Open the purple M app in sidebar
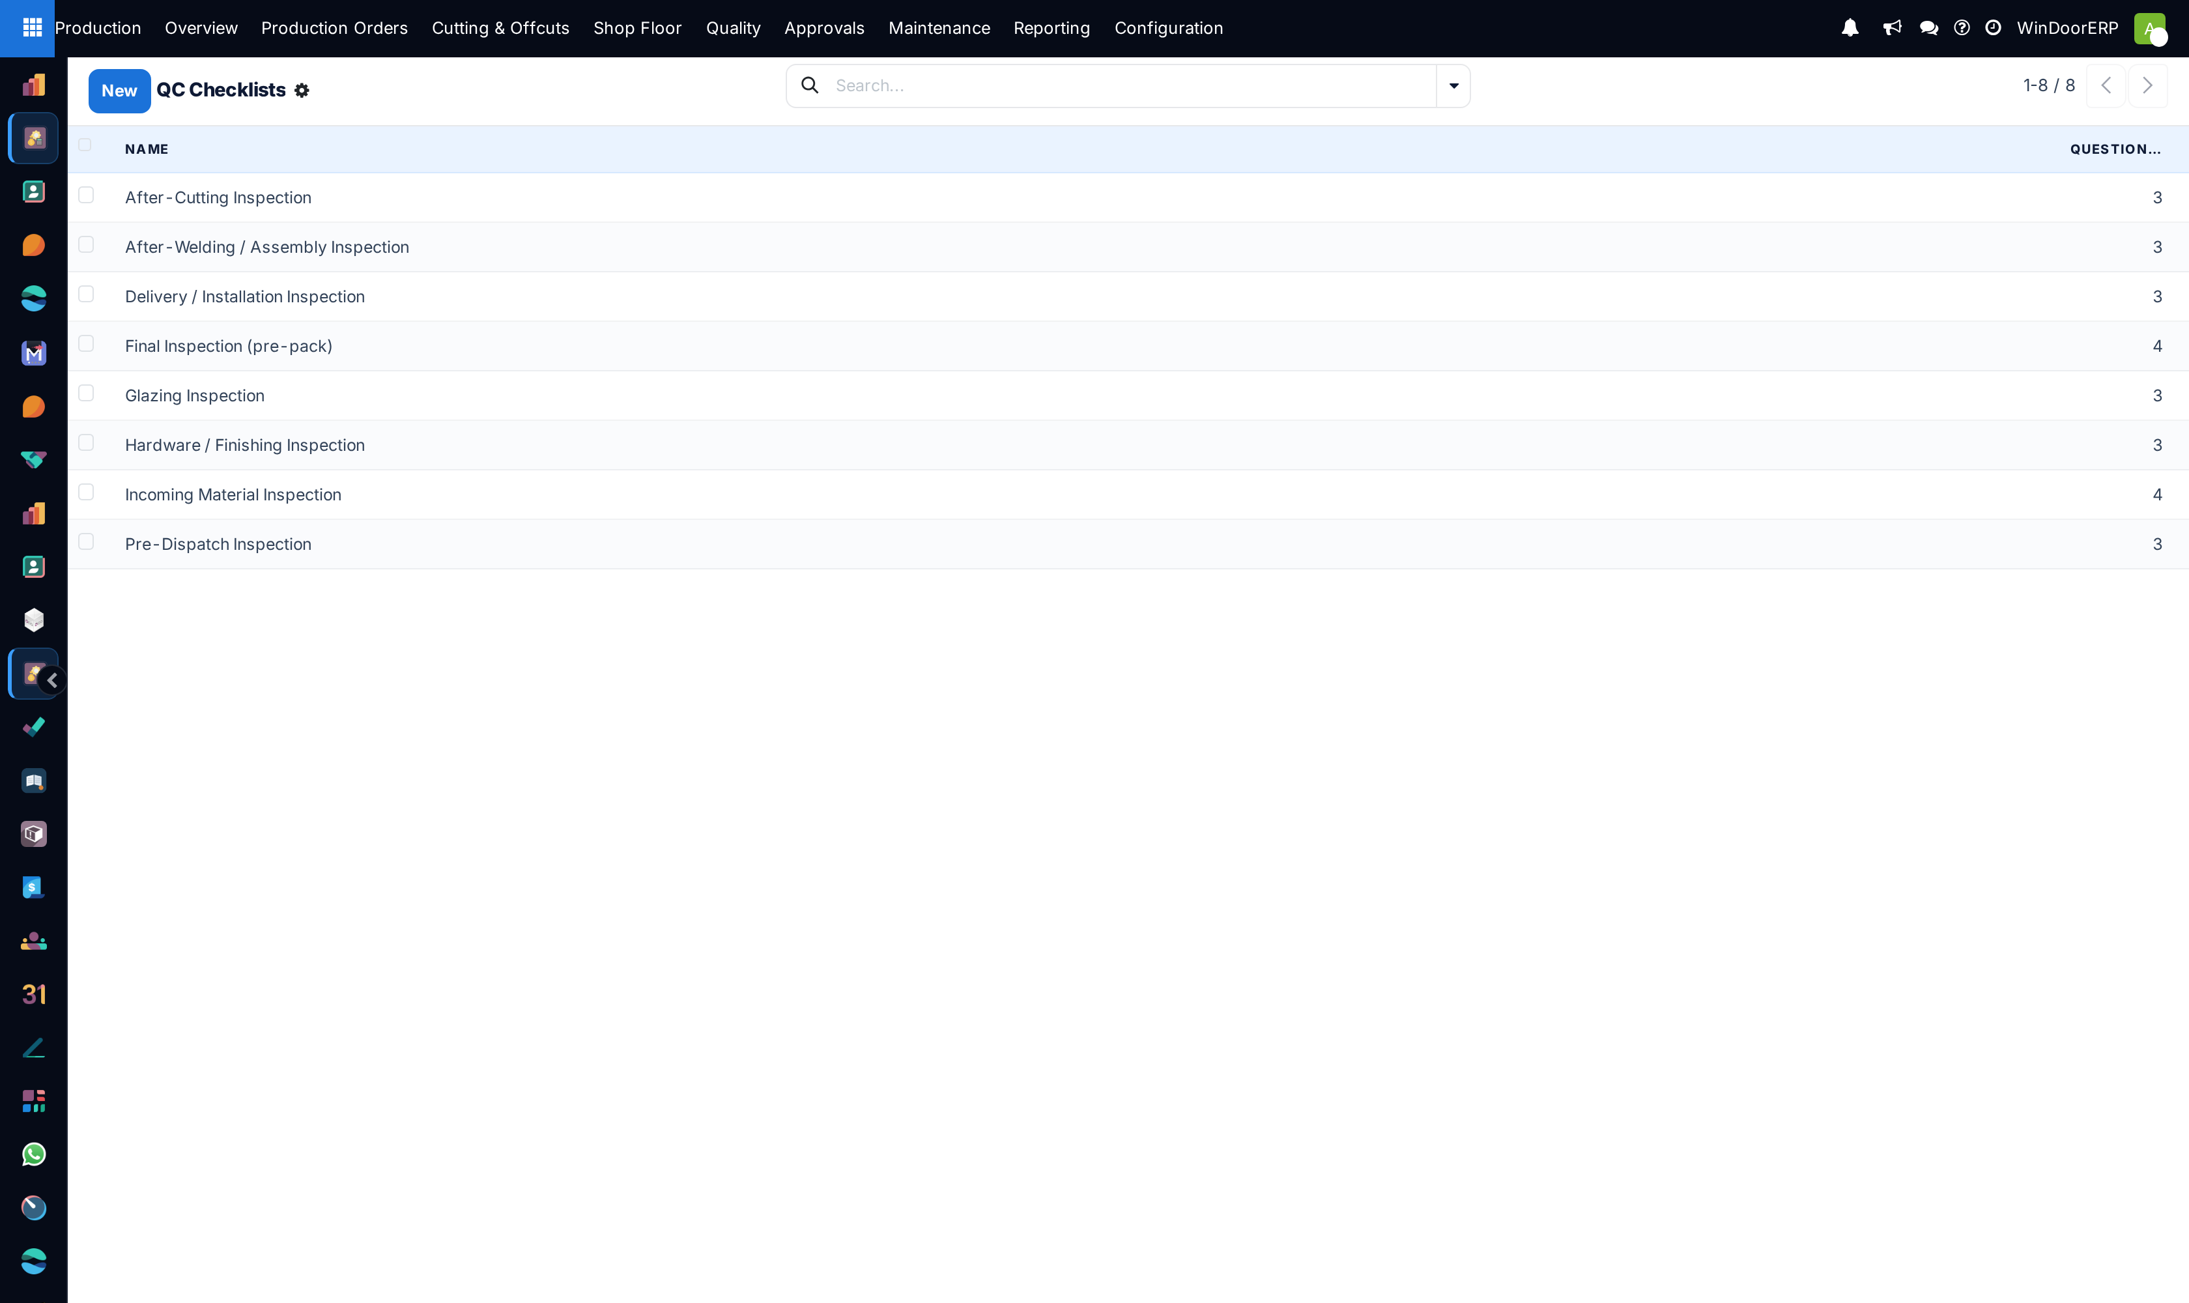The width and height of the screenshot is (2189, 1303). pos(33,353)
